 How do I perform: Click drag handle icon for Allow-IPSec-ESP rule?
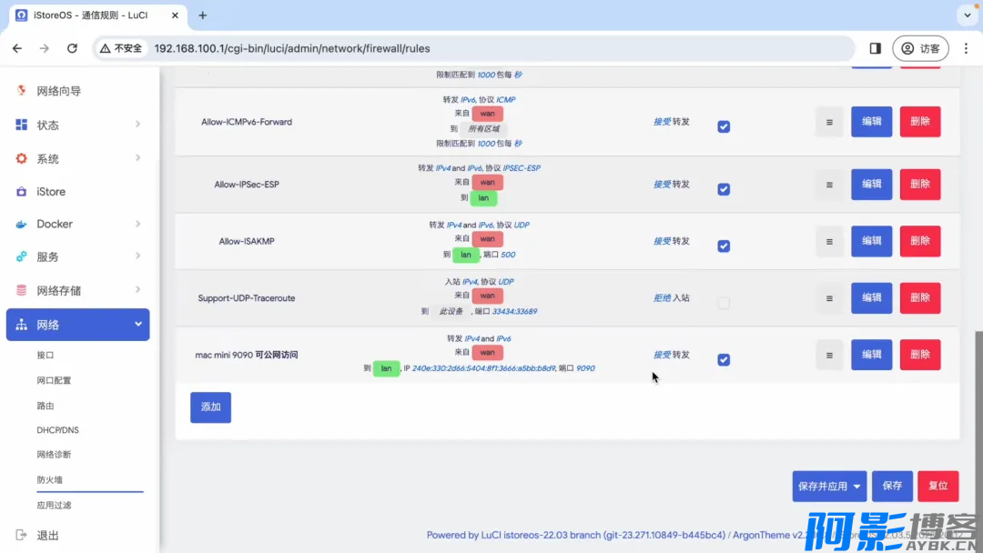pos(829,185)
